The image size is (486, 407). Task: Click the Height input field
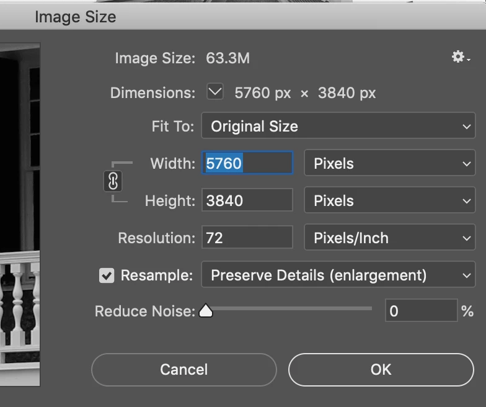tap(247, 201)
